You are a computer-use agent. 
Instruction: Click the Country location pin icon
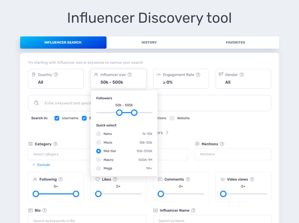[34, 74]
